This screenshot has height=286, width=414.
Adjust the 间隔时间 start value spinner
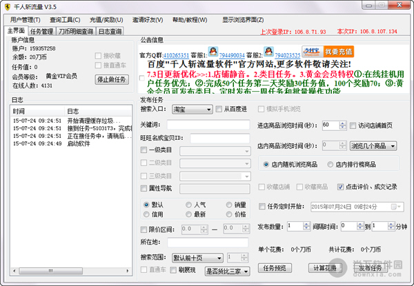360,226
